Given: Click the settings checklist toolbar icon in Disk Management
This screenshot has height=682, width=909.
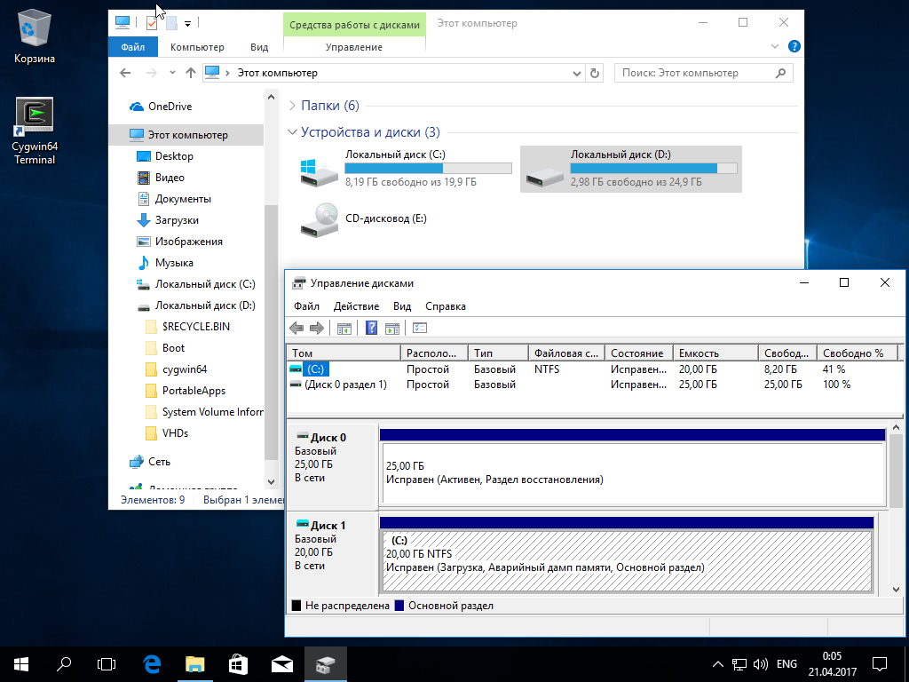Looking at the screenshot, I should (x=420, y=329).
